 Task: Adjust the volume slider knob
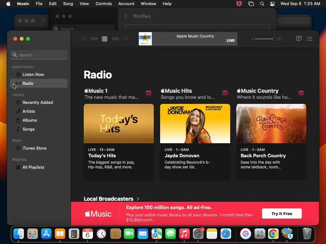275,39
